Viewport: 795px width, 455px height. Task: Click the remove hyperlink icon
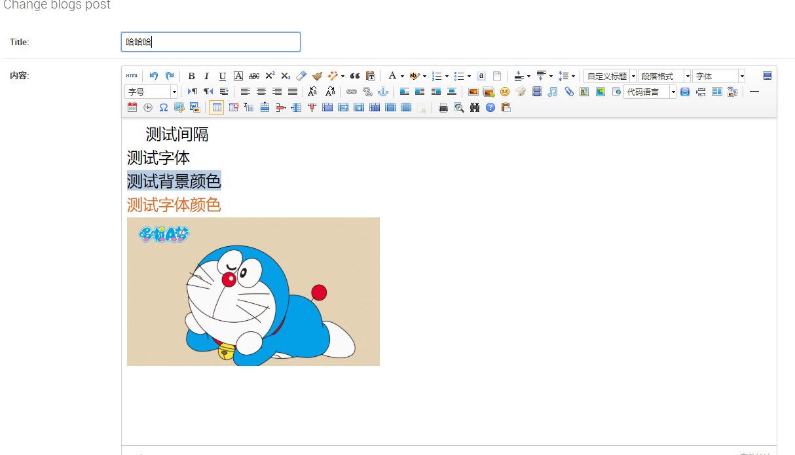(367, 92)
